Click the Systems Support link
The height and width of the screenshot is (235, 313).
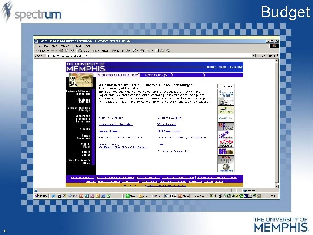[x=170, y=117]
